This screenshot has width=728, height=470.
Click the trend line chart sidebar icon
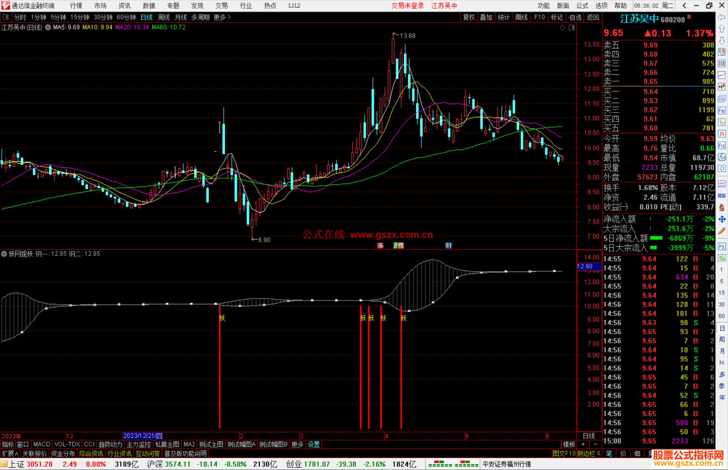[722, 75]
